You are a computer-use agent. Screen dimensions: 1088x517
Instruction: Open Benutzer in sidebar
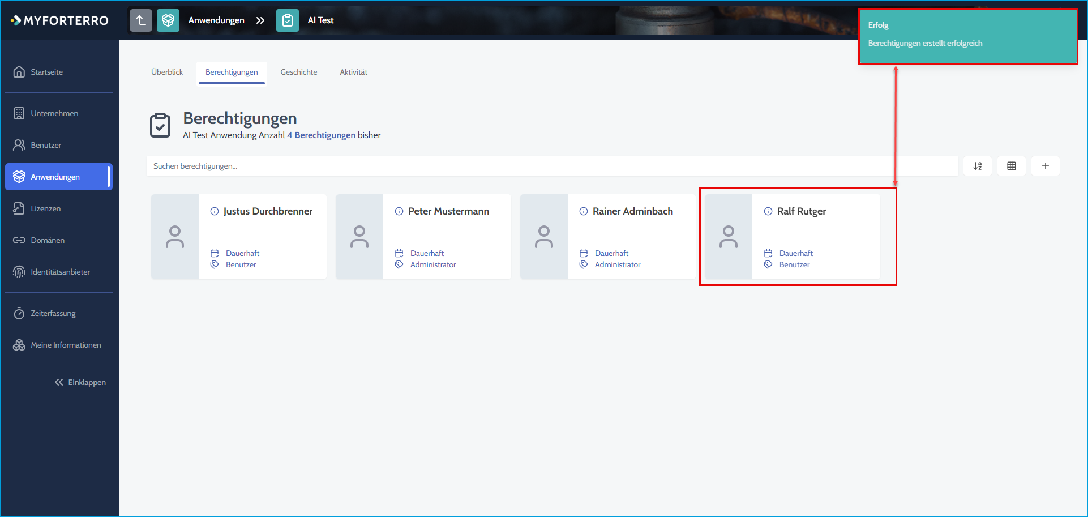pos(59,145)
